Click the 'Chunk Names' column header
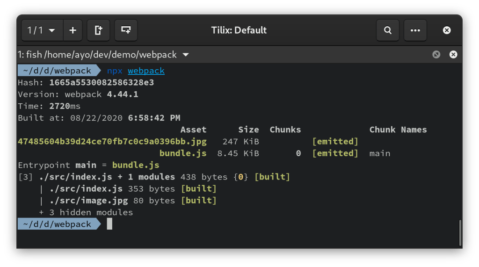 click(x=398, y=130)
